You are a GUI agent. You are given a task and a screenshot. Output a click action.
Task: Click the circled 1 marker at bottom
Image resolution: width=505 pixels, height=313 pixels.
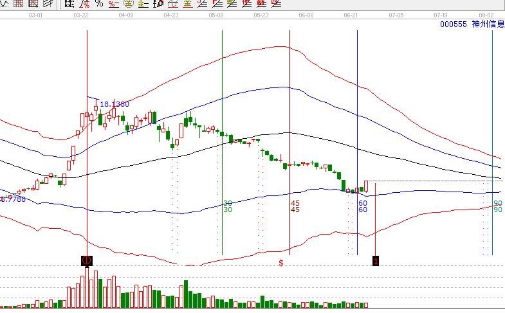pyautogui.click(x=87, y=260)
